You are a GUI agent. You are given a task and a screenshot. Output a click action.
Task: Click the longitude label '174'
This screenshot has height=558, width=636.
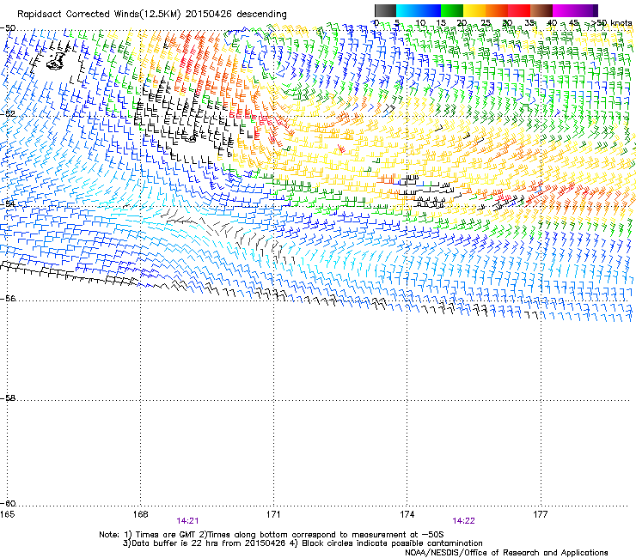(x=407, y=514)
